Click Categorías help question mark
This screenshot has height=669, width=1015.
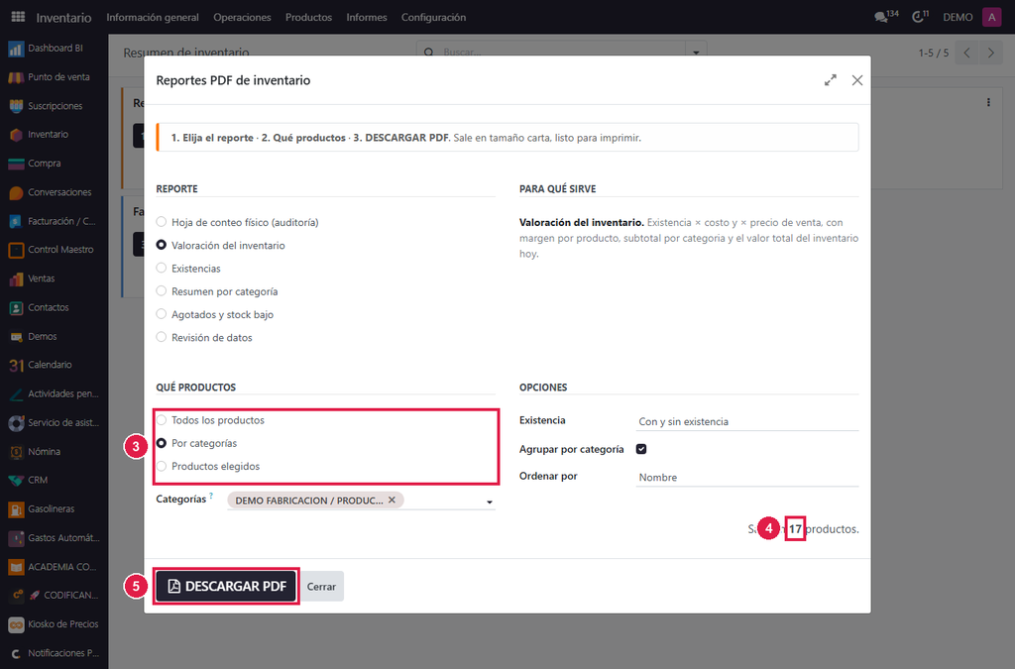click(211, 496)
